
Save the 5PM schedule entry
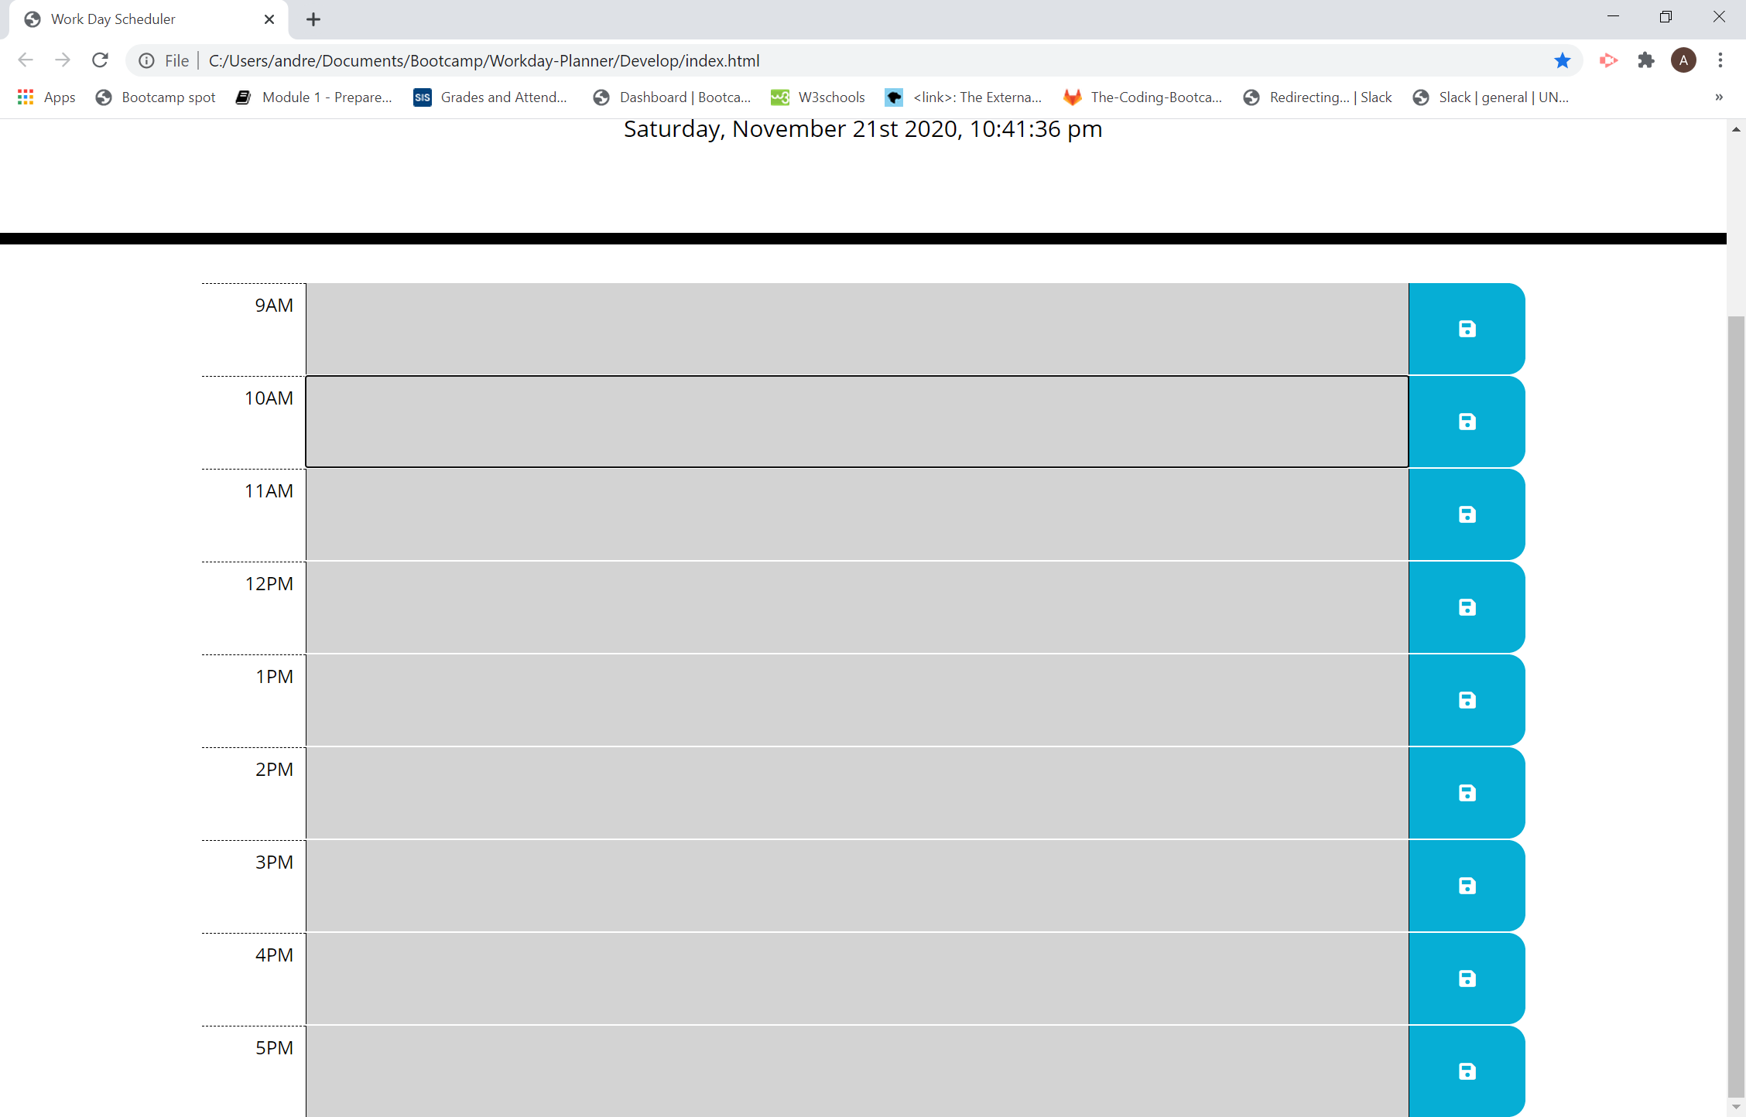(x=1467, y=1071)
